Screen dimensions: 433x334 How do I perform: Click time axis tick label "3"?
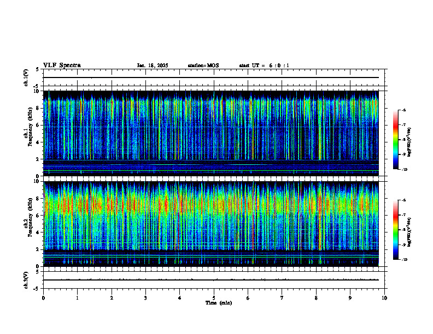pyautogui.click(x=145, y=298)
